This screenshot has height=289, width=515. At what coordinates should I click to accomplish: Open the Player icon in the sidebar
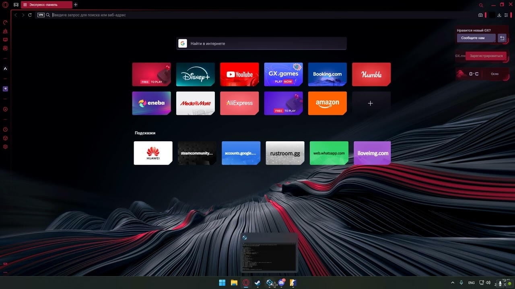point(5,109)
